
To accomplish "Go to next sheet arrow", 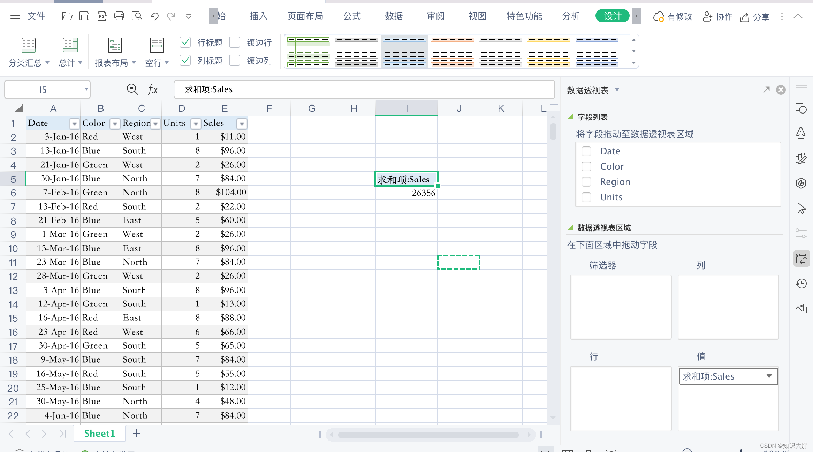I will (x=44, y=434).
